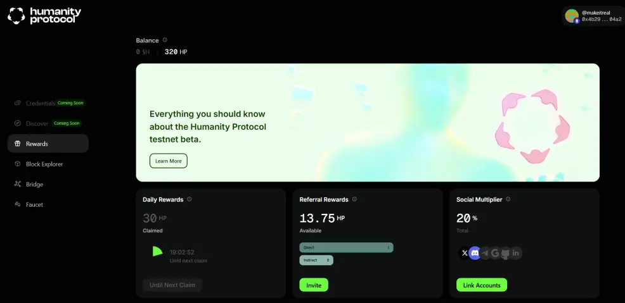The height and width of the screenshot is (303, 625).
Task: Click the Bridge nodes icon
Action: (18, 183)
